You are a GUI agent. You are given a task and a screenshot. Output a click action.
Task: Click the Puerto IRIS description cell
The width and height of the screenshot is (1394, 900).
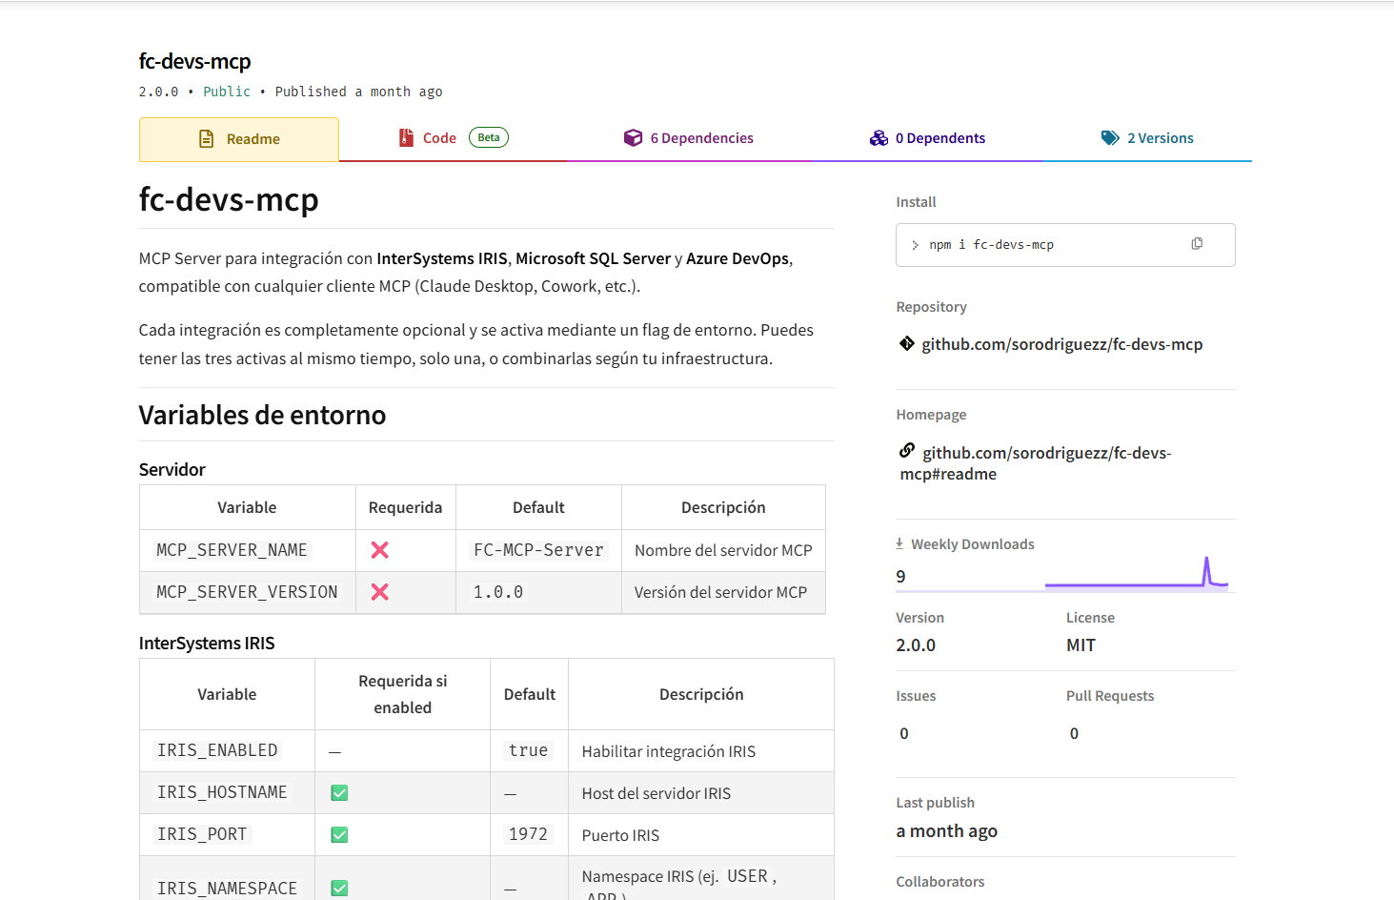click(x=700, y=834)
